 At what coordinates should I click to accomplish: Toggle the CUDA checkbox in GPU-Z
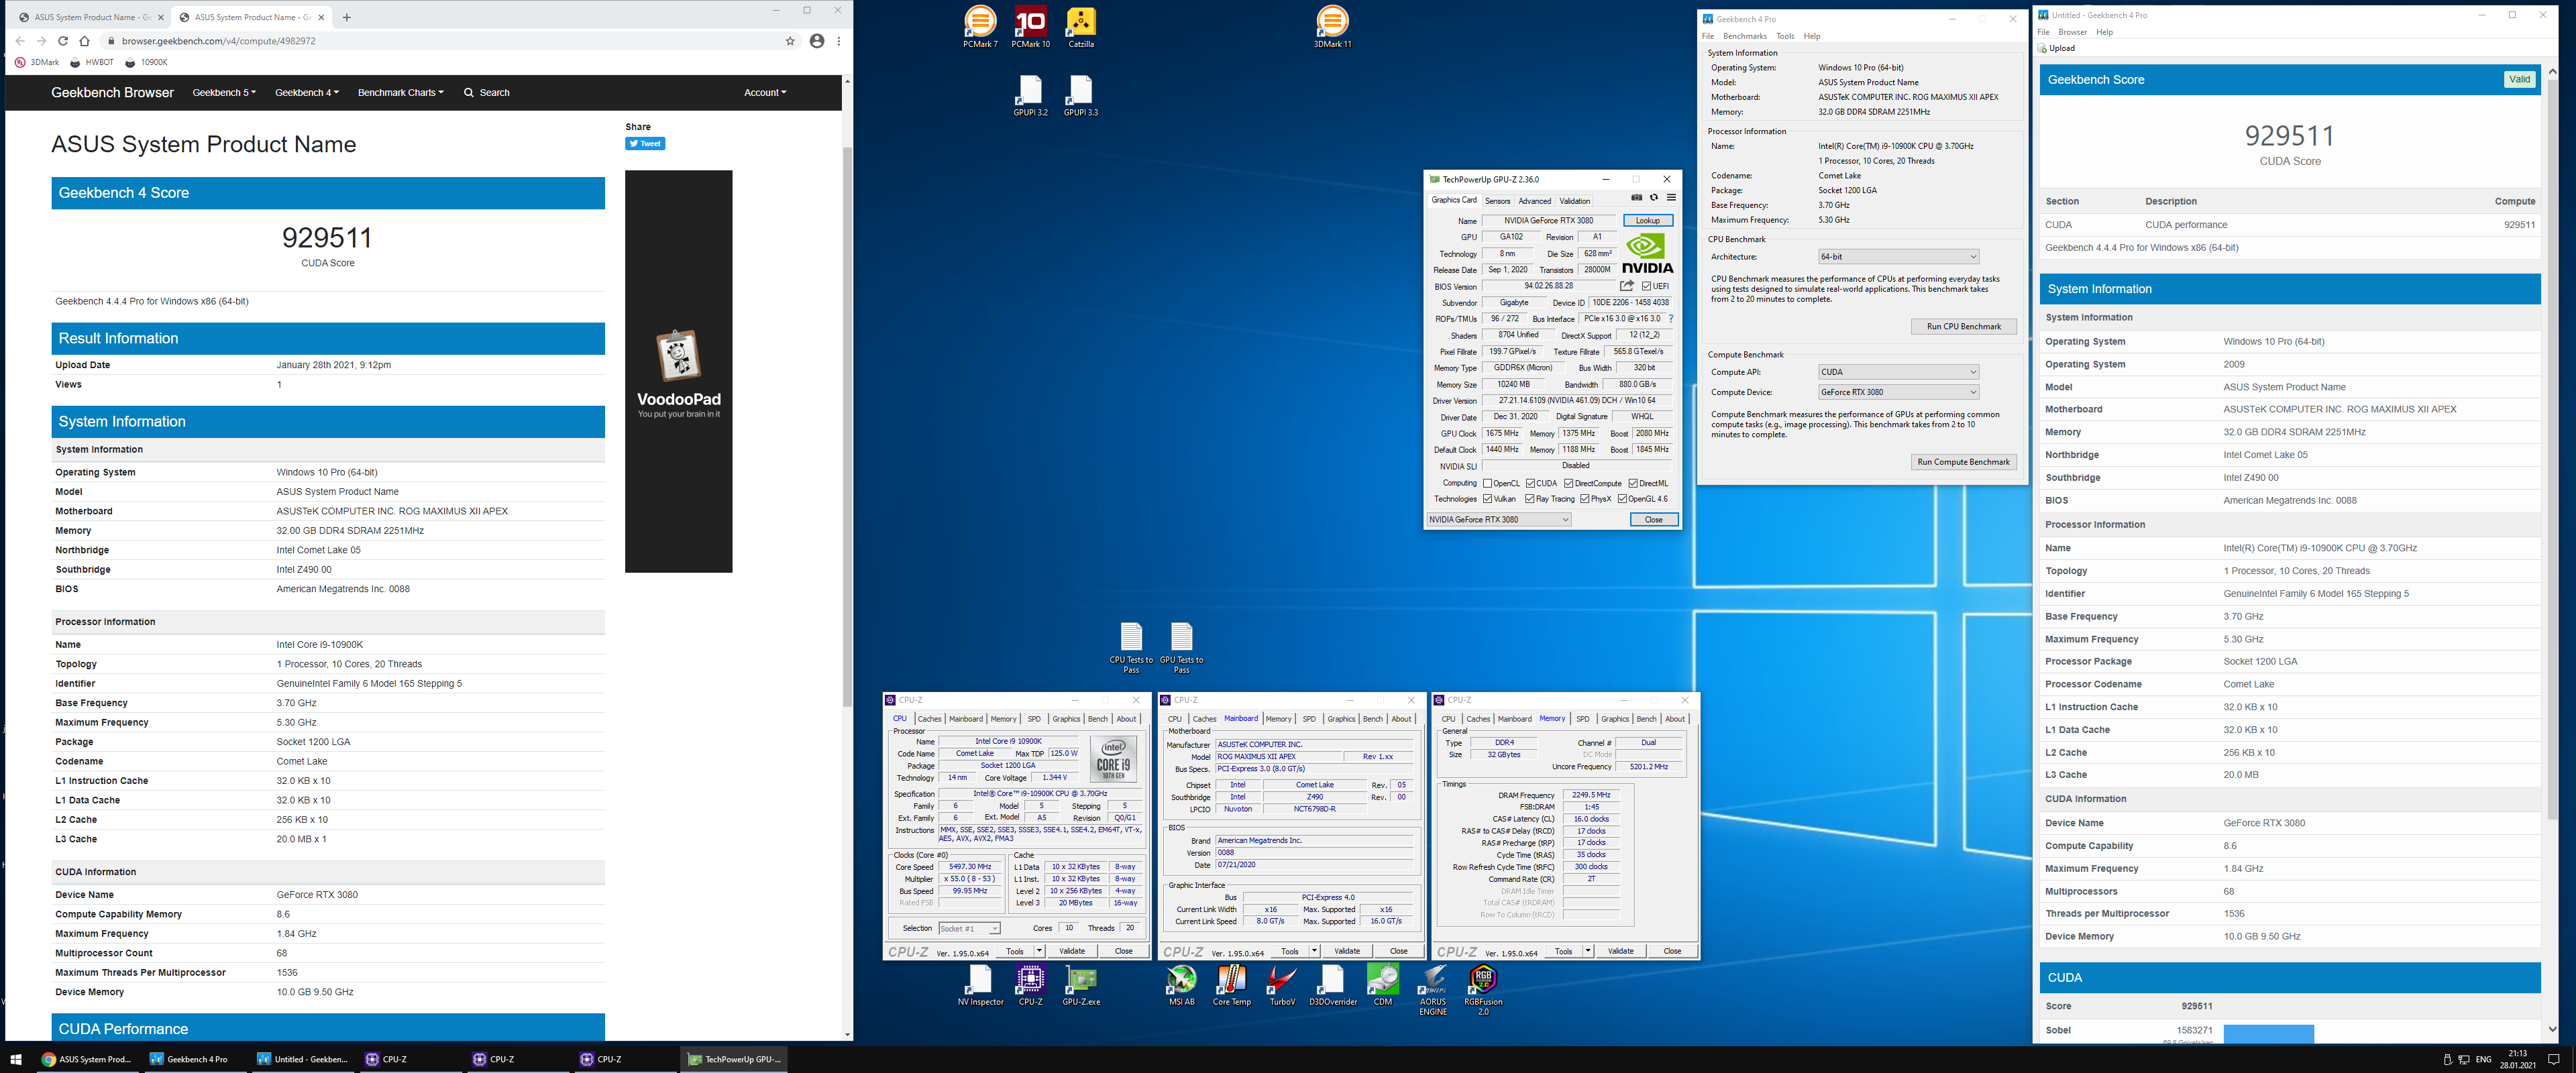click(x=1531, y=483)
